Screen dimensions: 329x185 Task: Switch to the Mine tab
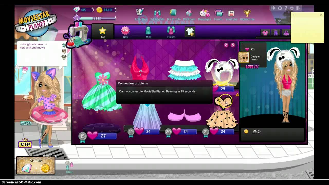click(148, 32)
